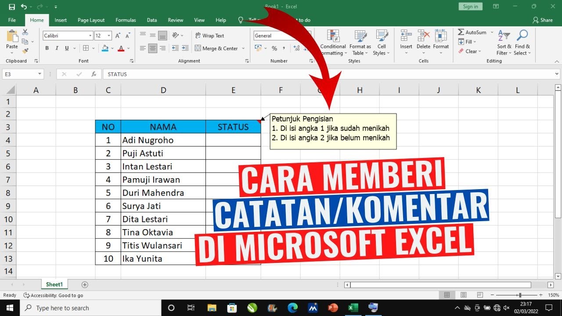This screenshot has width=562, height=316.
Task: Click the zoom out minus button
Action: (493, 295)
